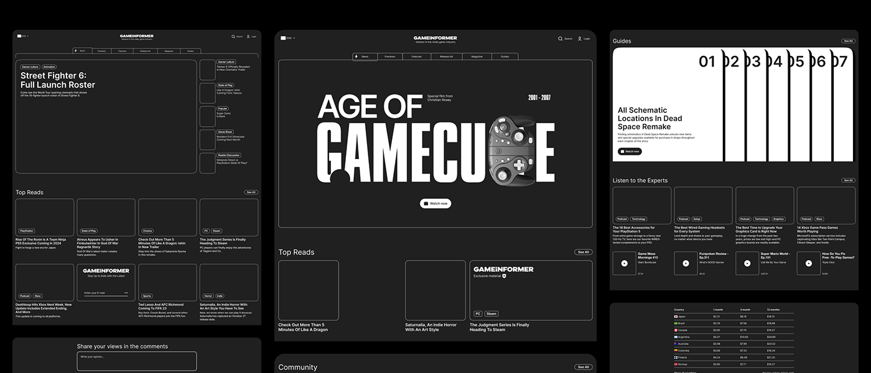Click the Write your opinion comment field
871x373 pixels.
[136, 361]
